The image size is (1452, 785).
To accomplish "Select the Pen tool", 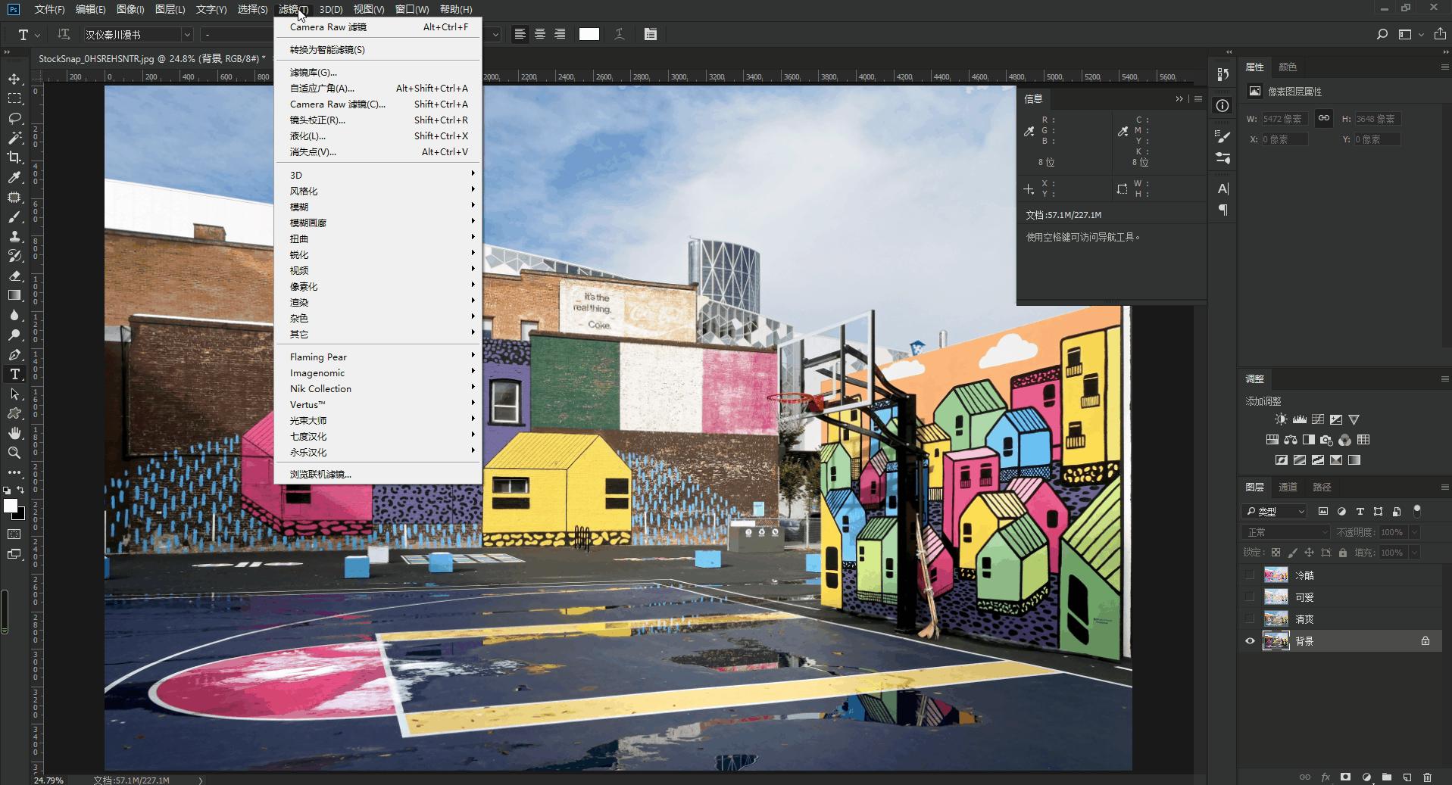I will tap(14, 354).
